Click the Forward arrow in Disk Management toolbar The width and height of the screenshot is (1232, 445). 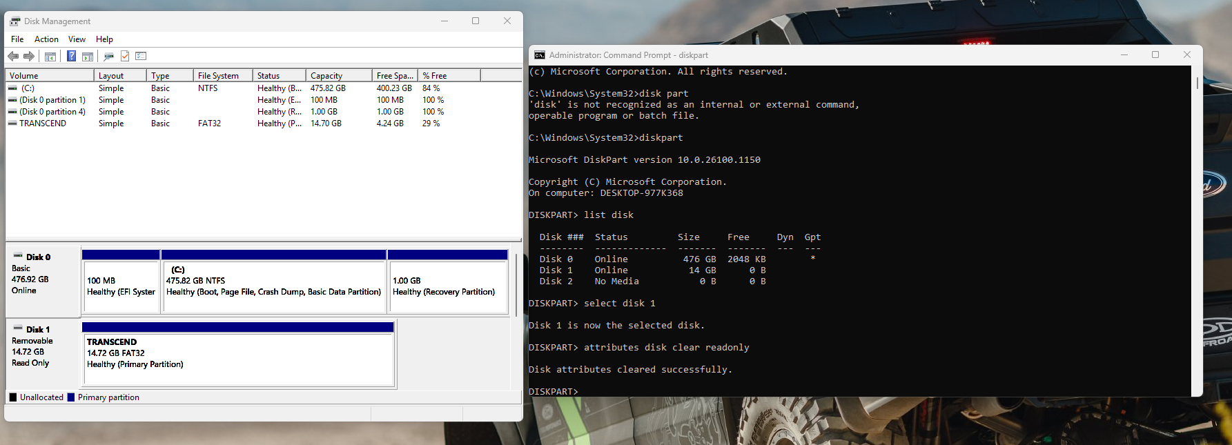[x=29, y=56]
